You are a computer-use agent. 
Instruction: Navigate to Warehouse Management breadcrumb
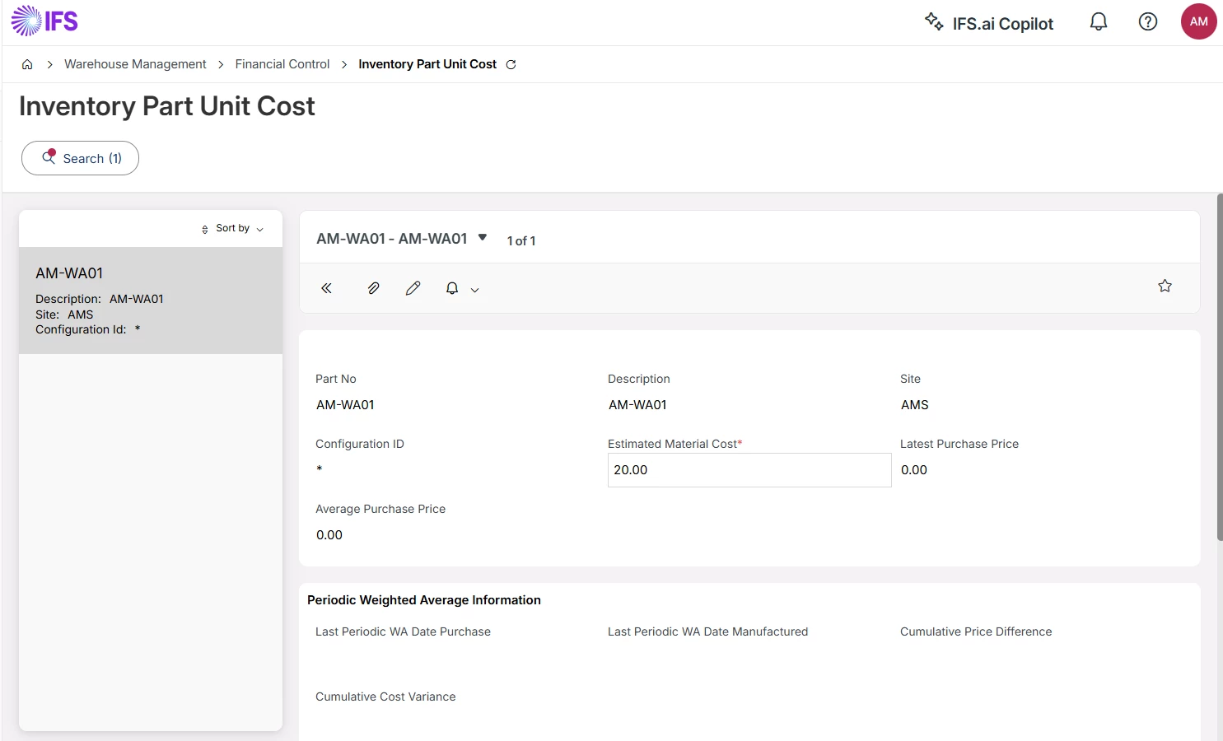coord(135,64)
